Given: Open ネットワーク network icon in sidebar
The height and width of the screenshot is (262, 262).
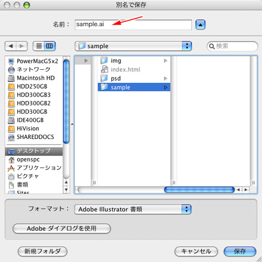Looking at the screenshot, I should click(x=12, y=70).
